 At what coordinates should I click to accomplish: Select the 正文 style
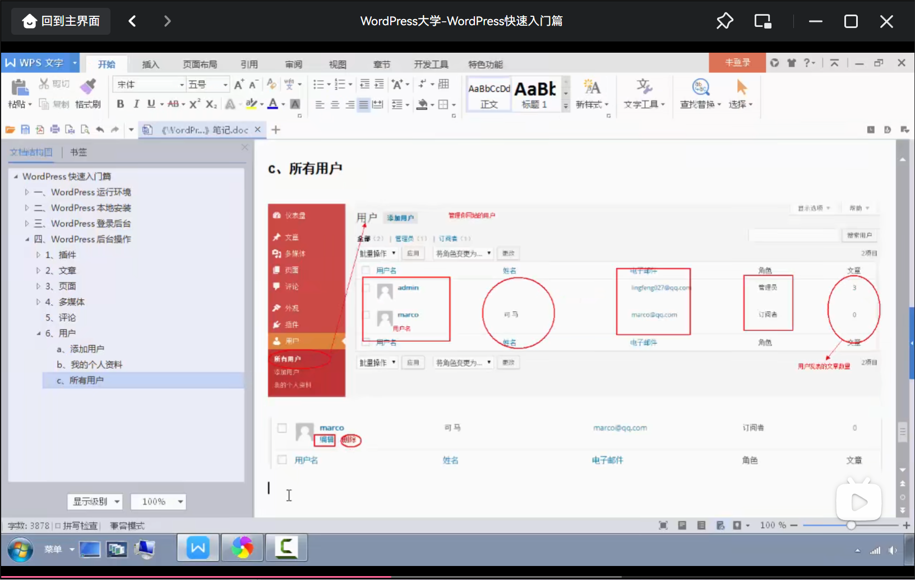489,94
